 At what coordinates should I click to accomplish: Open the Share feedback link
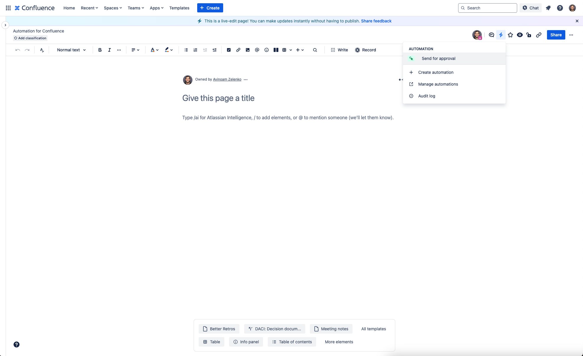(x=376, y=21)
